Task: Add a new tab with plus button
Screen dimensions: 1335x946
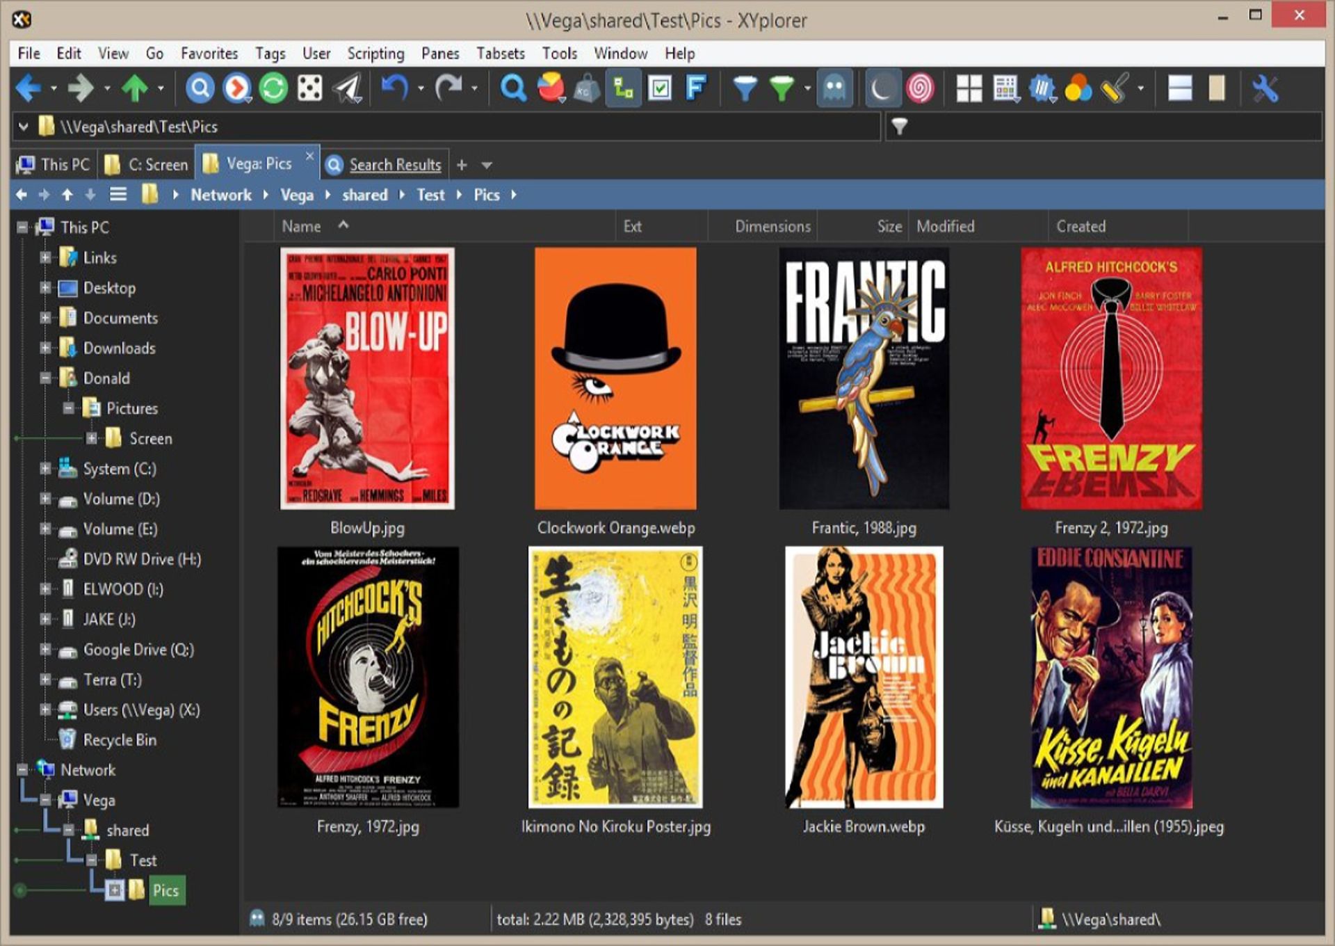Action: 462,166
